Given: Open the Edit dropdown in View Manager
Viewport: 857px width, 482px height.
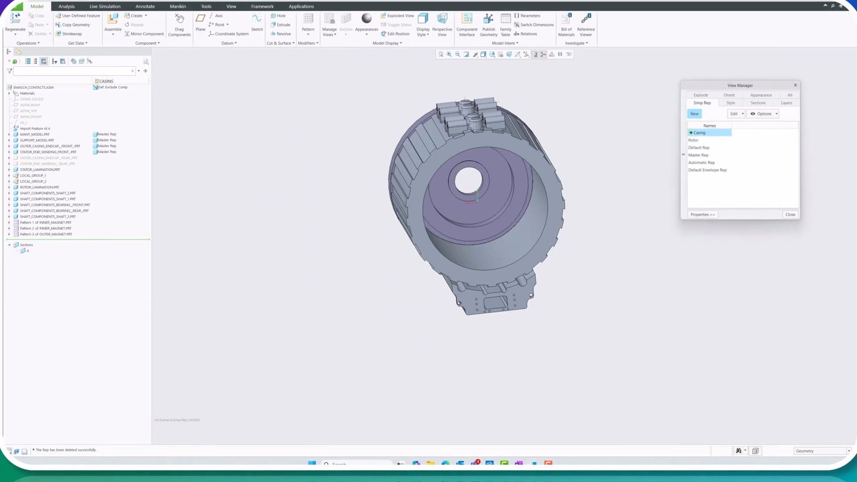Looking at the screenshot, I should click(736, 114).
